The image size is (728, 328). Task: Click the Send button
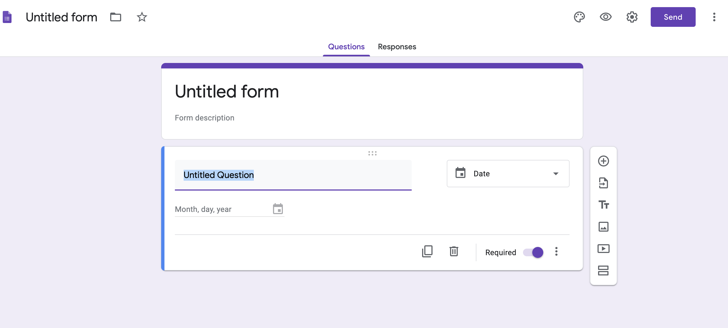pos(673,17)
